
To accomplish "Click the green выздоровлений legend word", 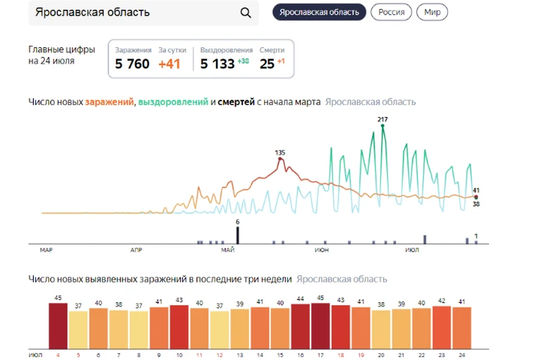I will [x=173, y=102].
